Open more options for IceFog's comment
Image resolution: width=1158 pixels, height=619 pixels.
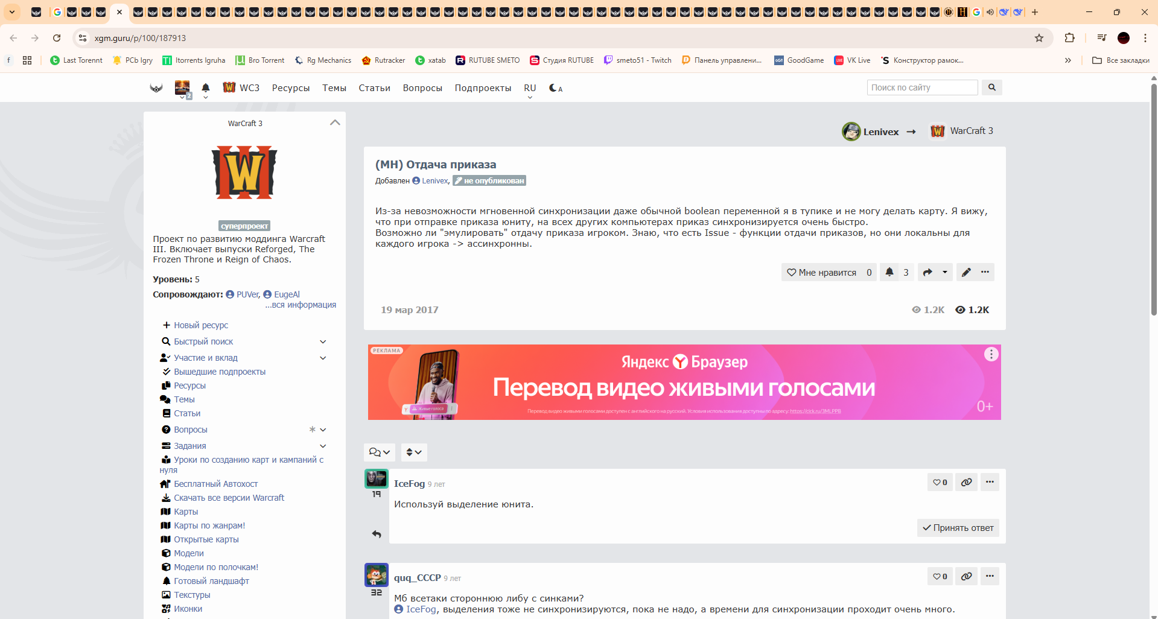[x=990, y=482]
